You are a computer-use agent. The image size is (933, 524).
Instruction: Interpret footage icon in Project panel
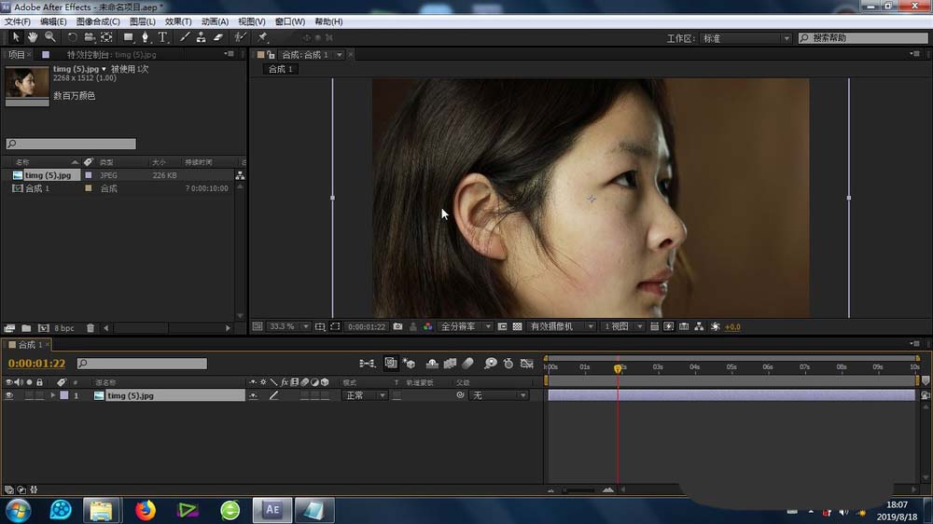9,328
